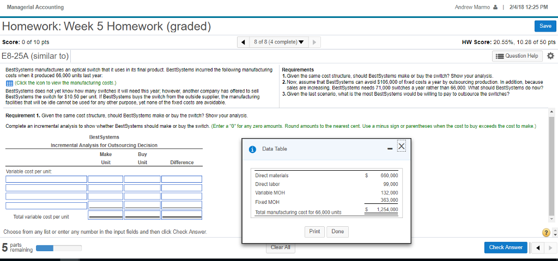Click the user profile icon
Screen dimensions: 558x261
point(496,8)
